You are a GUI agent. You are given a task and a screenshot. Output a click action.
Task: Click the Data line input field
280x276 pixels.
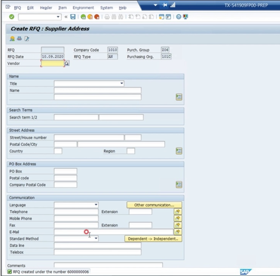coord(98,245)
